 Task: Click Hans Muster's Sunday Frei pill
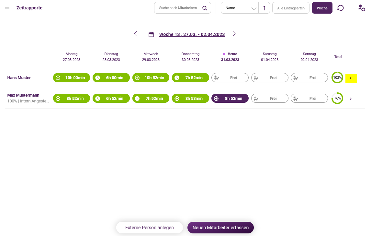[309, 78]
